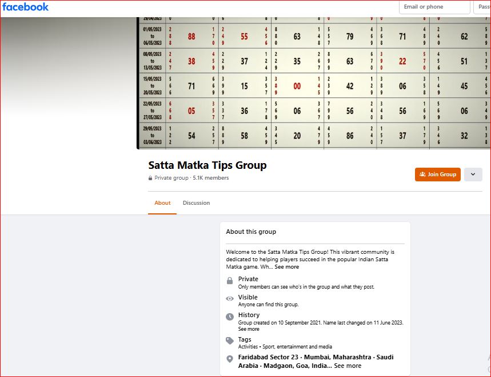Expand History details via See more
The image size is (491, 377).
pos(248,329)
